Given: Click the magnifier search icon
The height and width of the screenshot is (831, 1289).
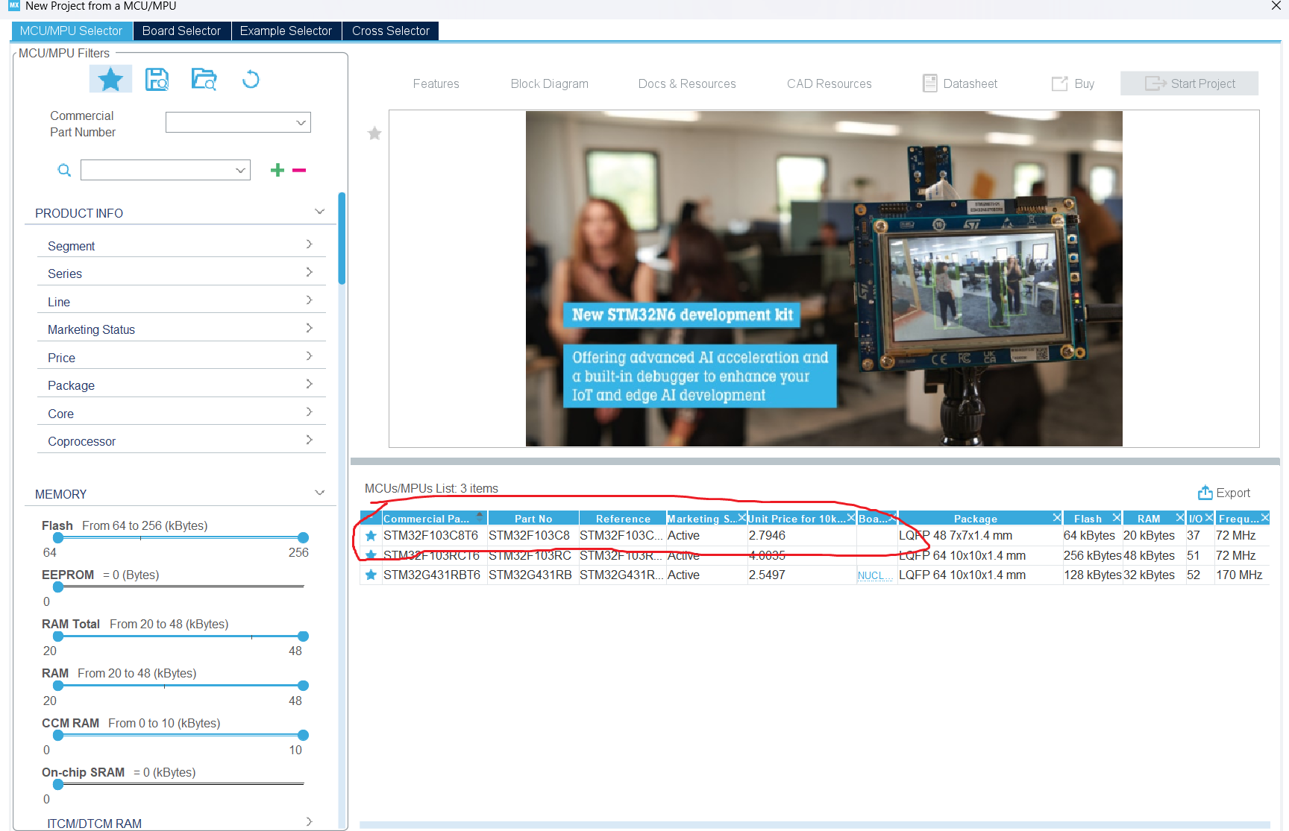Looking at the screenshot, I should [x=65, y=171].
